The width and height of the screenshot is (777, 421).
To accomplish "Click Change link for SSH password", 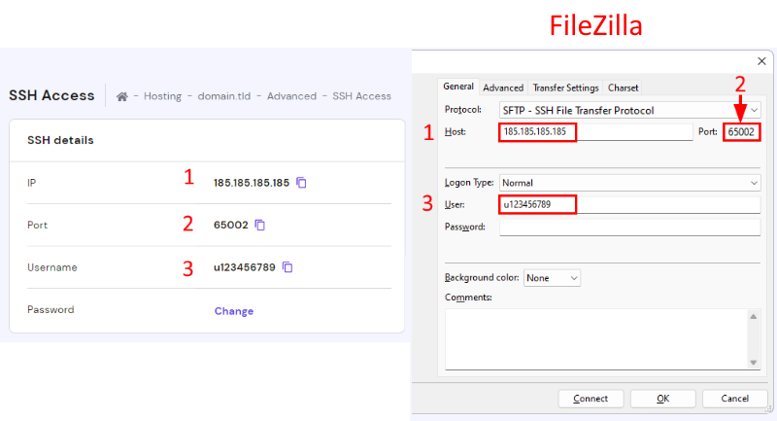I will (233, 311).
